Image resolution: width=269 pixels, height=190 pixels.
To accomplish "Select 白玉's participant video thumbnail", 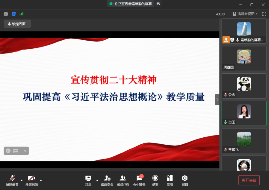I will click(244, 113).
